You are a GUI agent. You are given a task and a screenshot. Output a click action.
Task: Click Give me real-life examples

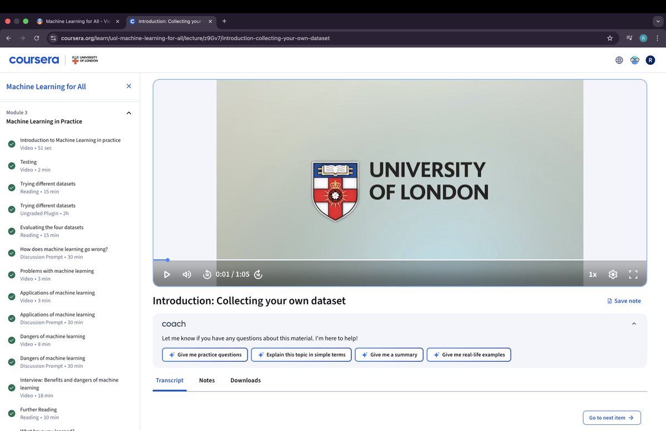pyautogui.click(x=469, y=354)
